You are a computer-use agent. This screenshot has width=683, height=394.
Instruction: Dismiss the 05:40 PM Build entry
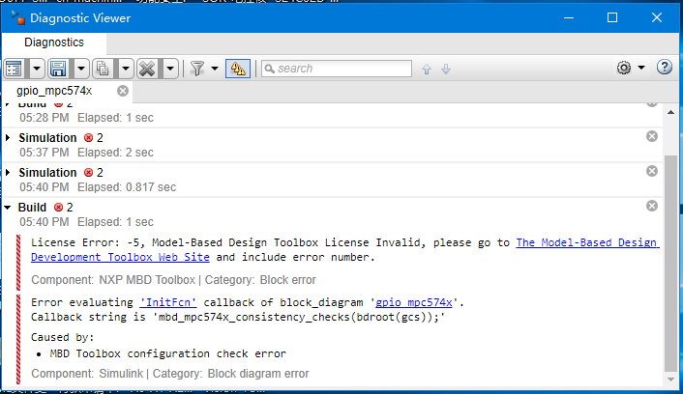(x=652, y=206)
